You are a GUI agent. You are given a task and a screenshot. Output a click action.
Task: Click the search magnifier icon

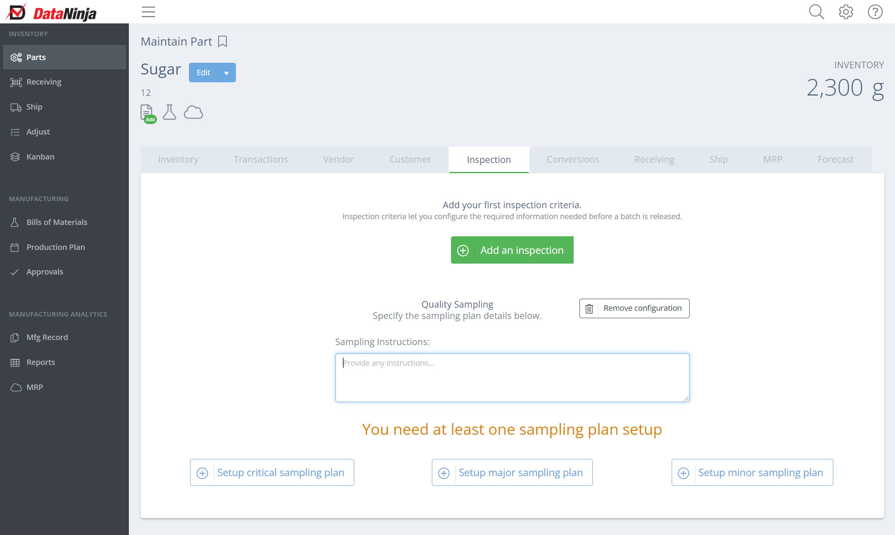coord(816,12)
